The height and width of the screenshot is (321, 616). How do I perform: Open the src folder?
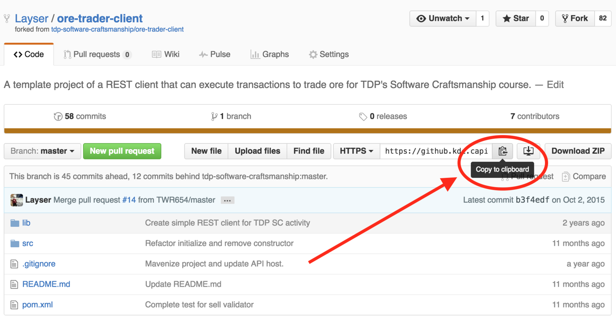28,243
